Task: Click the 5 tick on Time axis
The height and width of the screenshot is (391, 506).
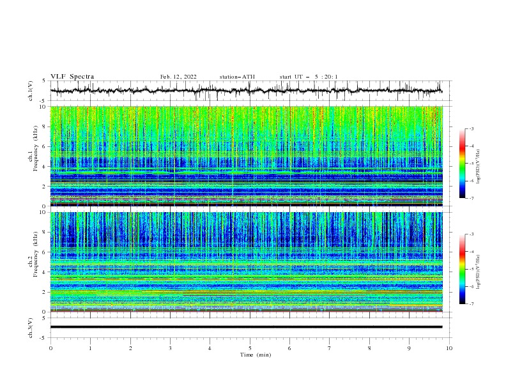Action: pos(250,348)
